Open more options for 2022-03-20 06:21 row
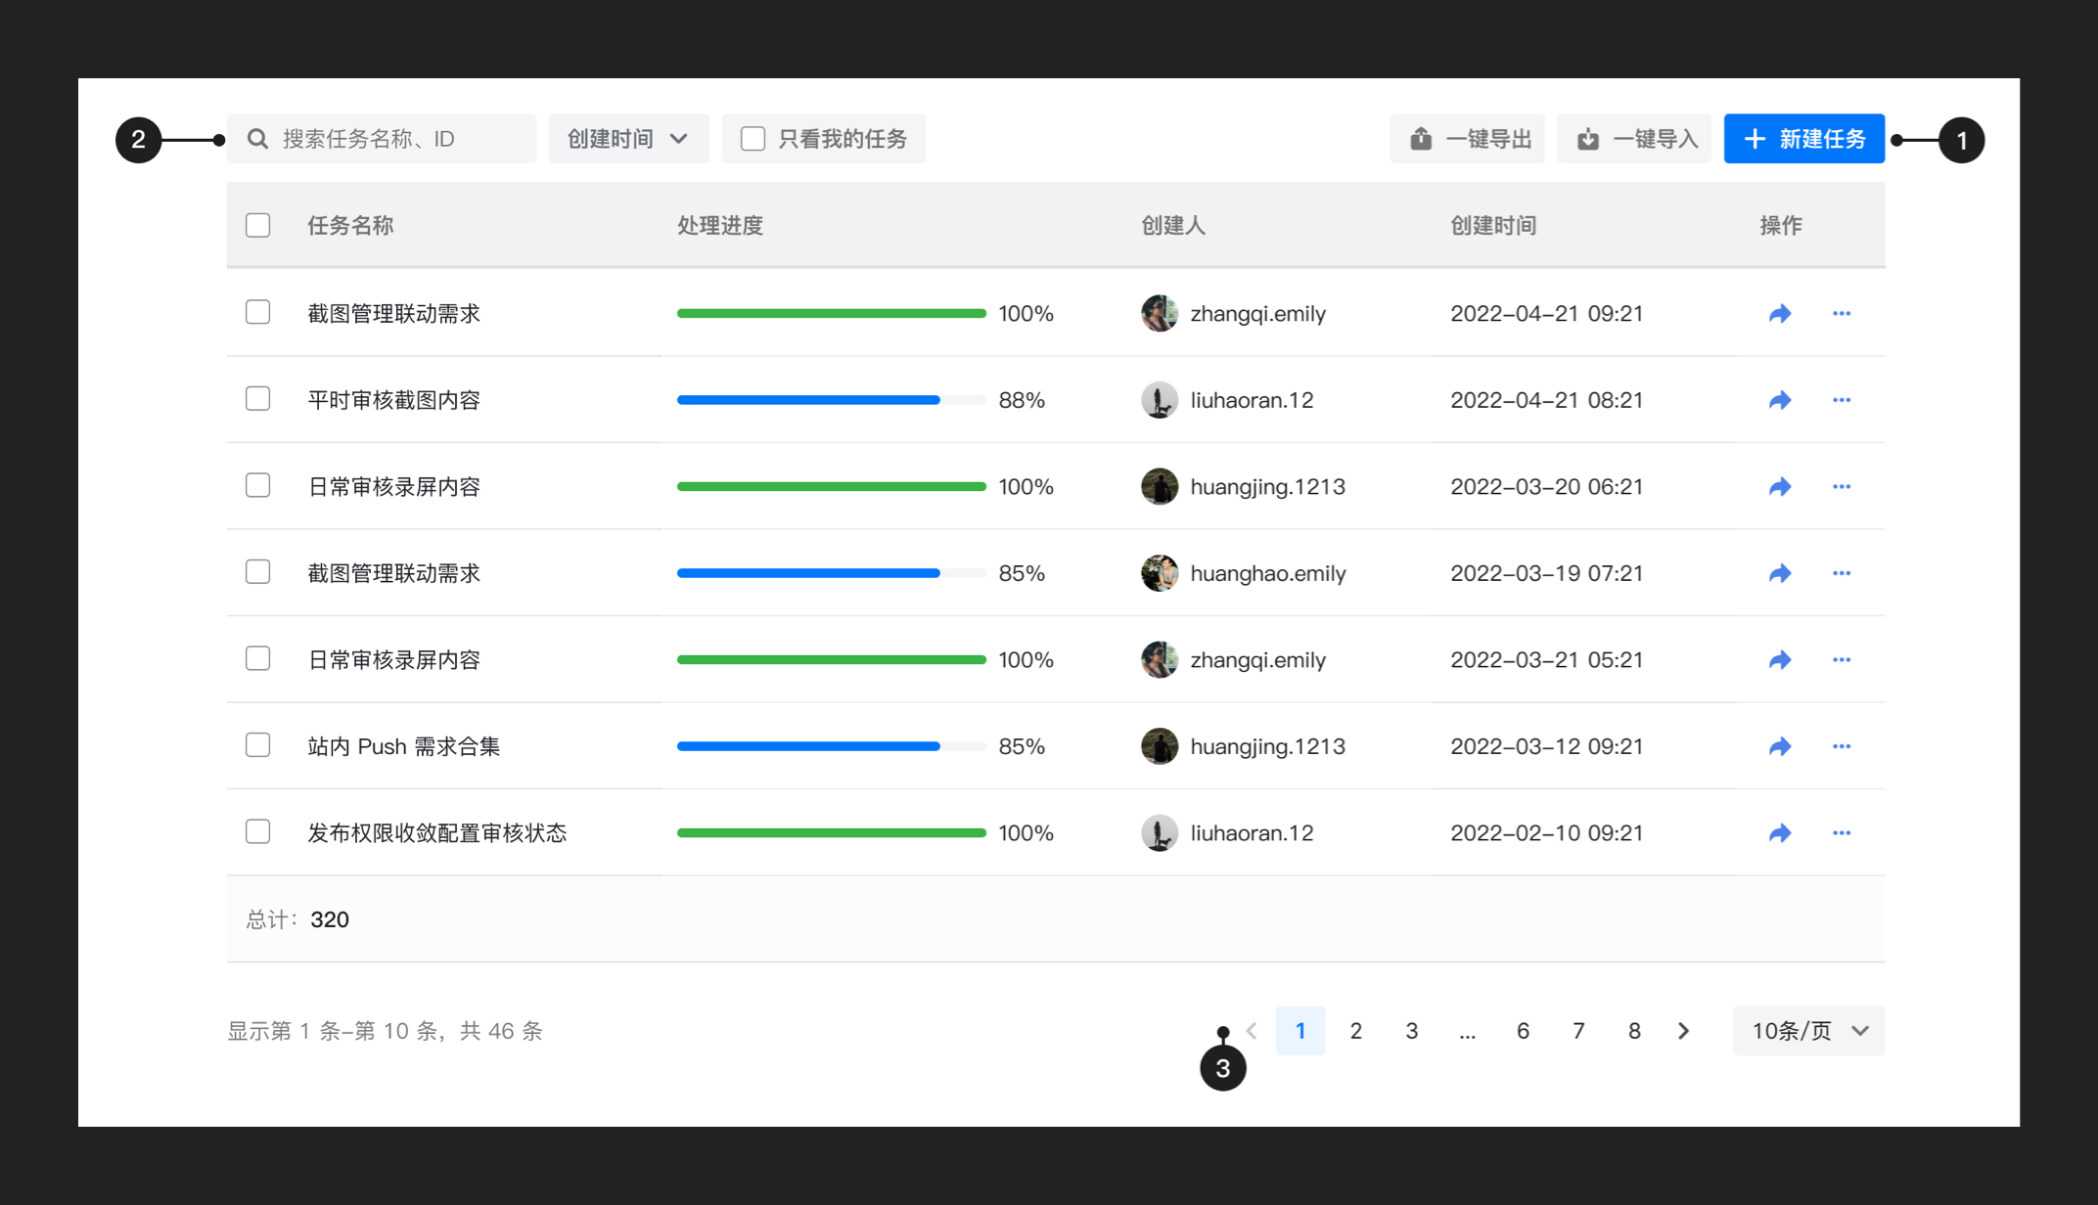2098x1205 pixels. coord(1841,487)
